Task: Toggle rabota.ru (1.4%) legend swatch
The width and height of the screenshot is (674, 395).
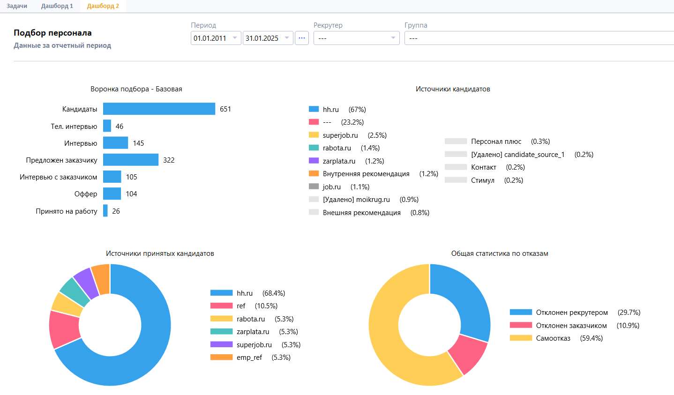Action: click(x=314, y=148)
